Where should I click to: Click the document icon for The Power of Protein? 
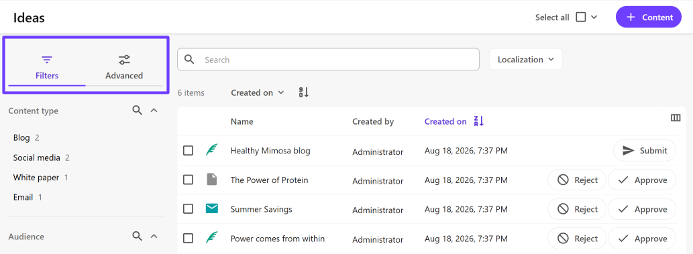212,180
